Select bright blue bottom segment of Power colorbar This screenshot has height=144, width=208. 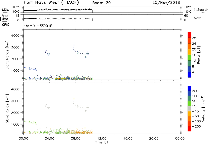point(190,75)
